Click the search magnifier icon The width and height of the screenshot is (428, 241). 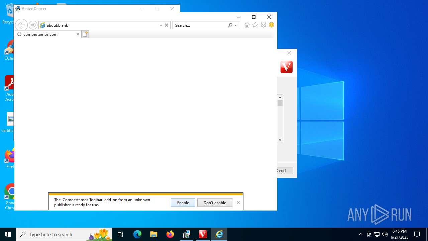[x=230, y=25]
